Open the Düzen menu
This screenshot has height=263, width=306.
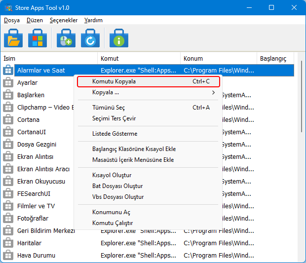point(35,20)
